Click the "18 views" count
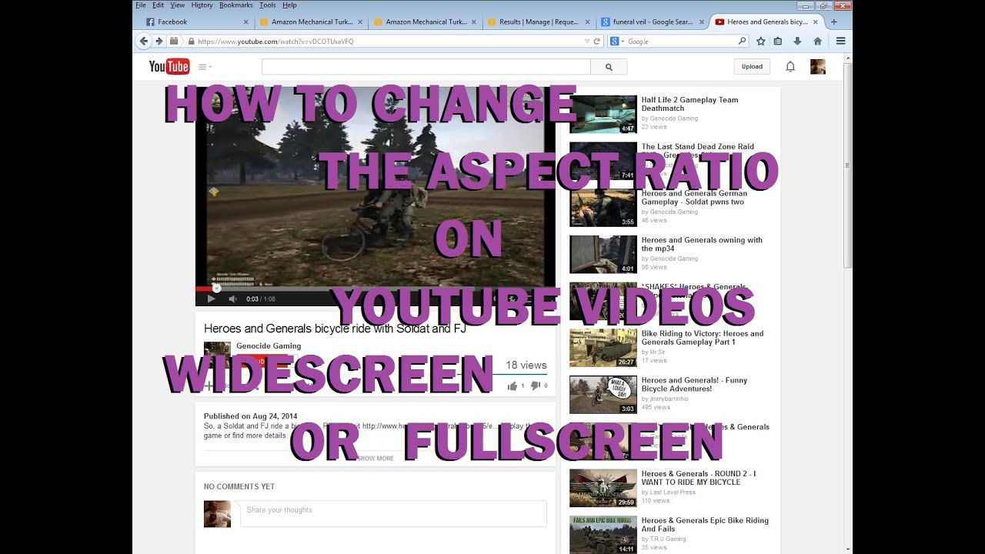Screen dimensions: 985x554 526,365
